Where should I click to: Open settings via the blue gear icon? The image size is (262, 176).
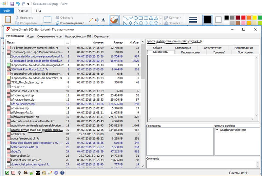coord(56,173)
